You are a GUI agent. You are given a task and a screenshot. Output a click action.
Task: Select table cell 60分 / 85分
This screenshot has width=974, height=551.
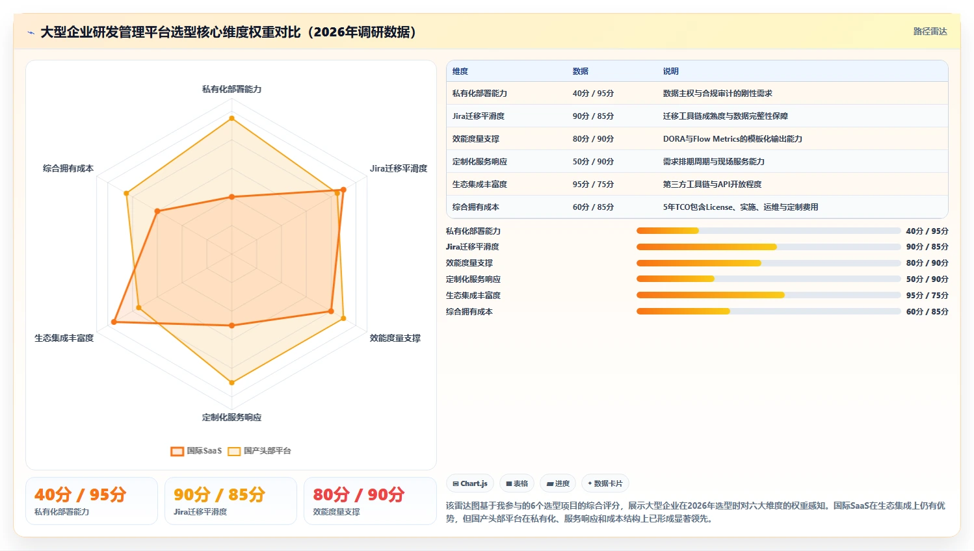(593, 207)
